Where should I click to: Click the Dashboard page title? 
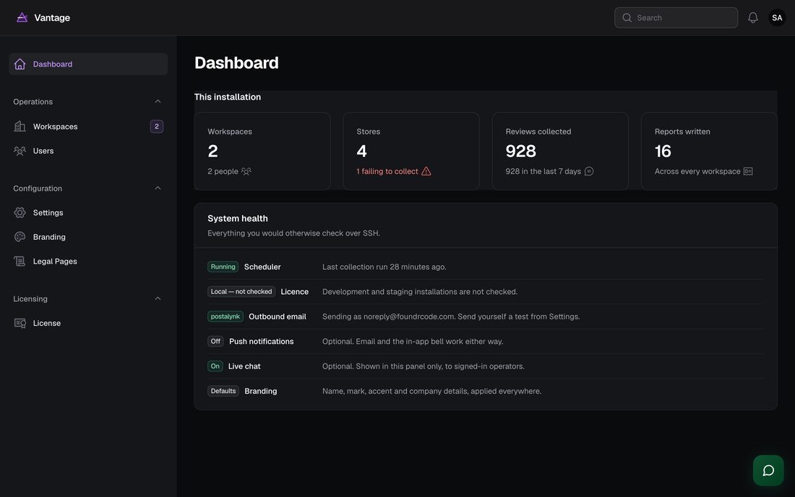pos(236,63)
